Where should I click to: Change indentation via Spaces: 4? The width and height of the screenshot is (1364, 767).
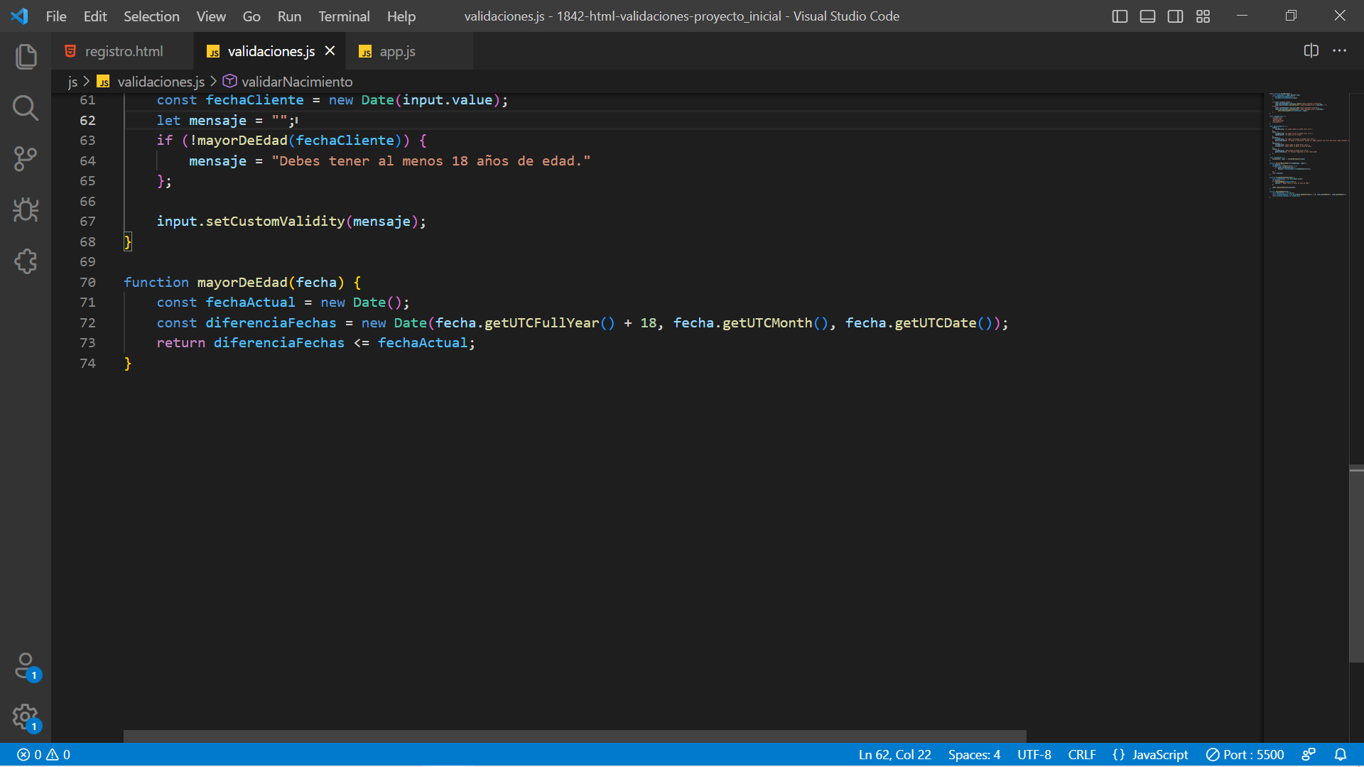(x=974, y=754)
